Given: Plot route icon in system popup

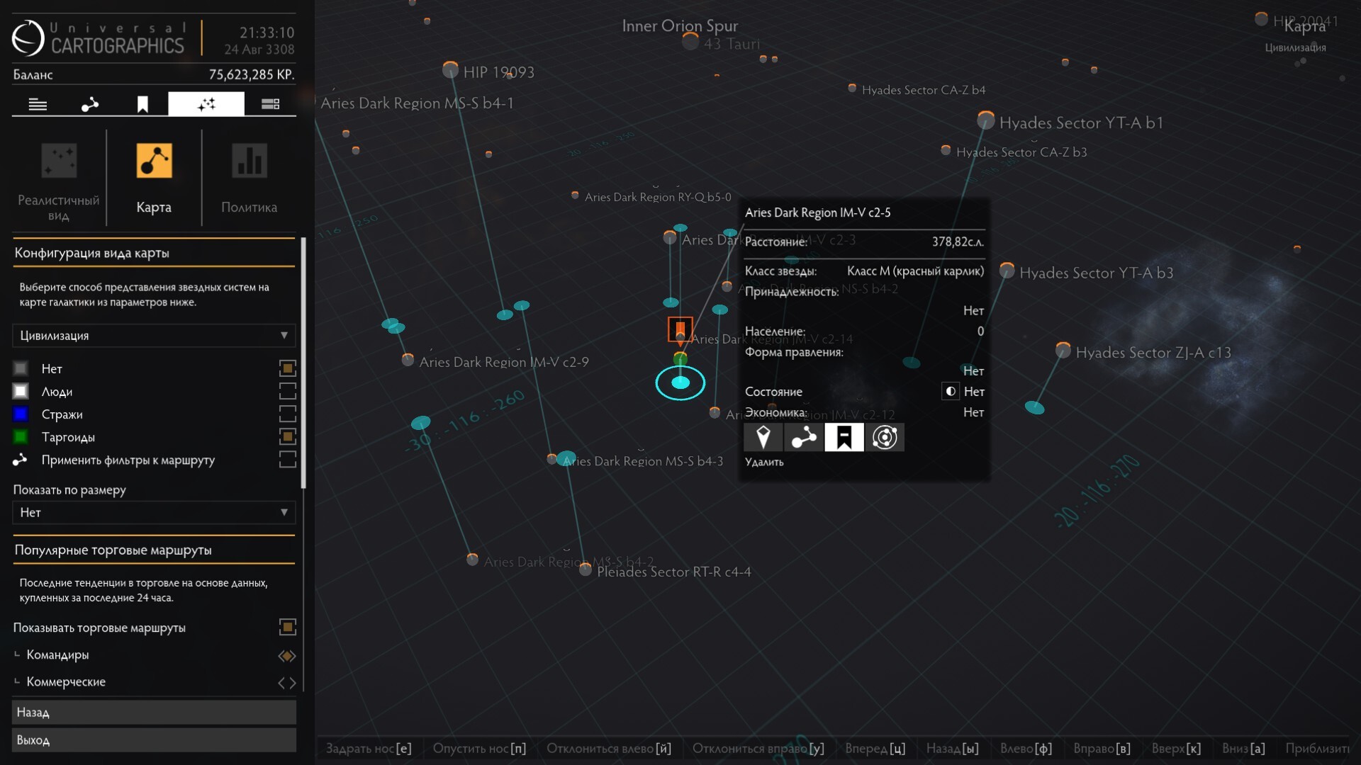Looking at the screenshot, I should tap(804, 437).
